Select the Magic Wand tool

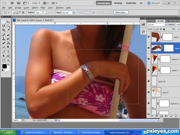[x=8, y=26]
